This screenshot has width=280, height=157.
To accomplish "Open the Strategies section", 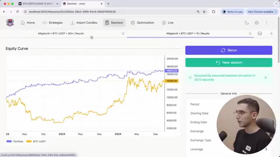I will click(x=52, y=23).
